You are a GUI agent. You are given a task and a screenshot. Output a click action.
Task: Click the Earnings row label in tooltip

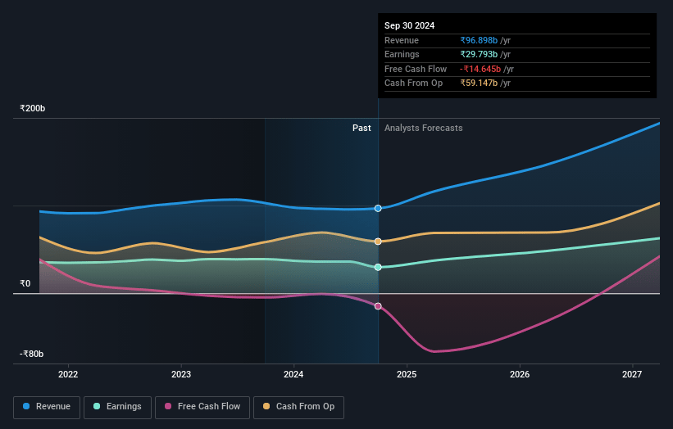[402, 54]
